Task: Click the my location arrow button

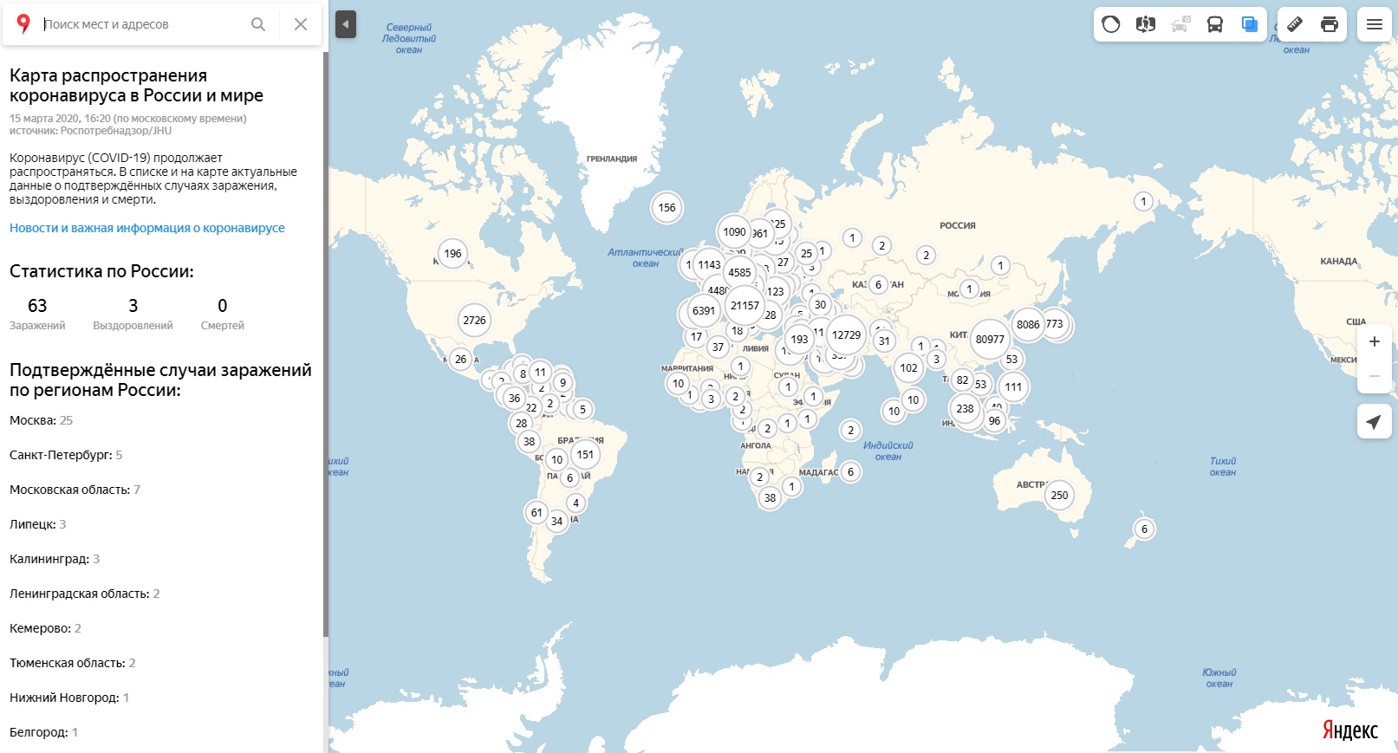Action: [x=1375, y=422]
